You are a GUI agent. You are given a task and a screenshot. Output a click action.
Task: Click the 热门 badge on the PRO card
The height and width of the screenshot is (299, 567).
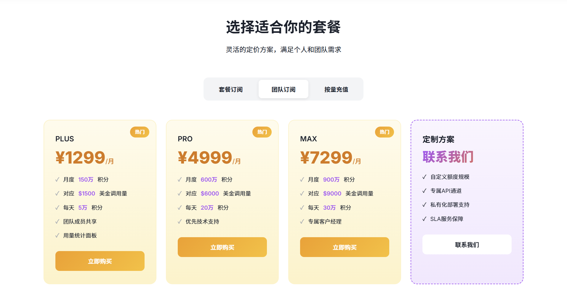pos(262,132)
